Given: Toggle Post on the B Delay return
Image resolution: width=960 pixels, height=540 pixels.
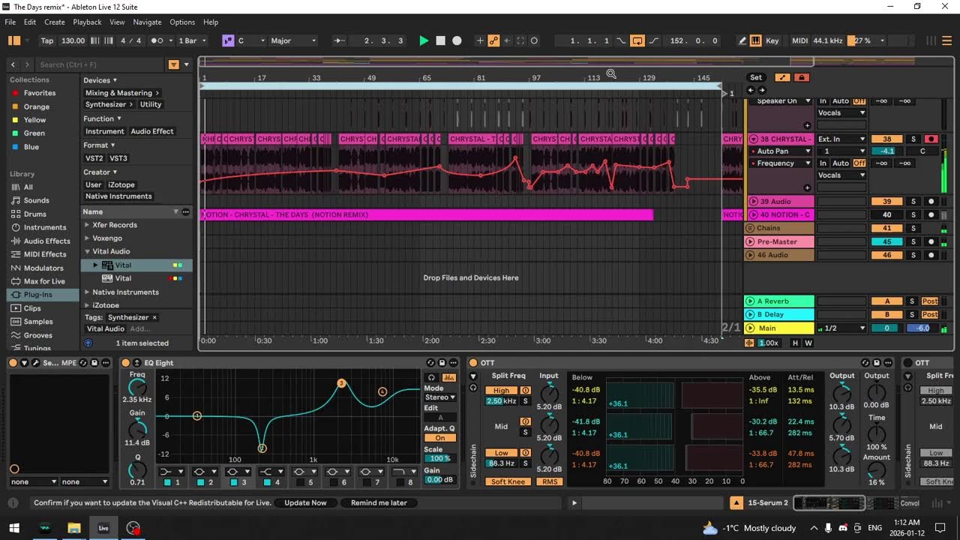Looking at the screenshot, I should [x=930, y=314].
